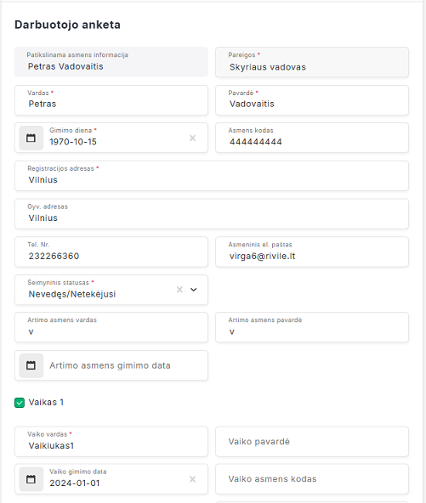Click the empty Vaiko pavardė field

point(312,442)
